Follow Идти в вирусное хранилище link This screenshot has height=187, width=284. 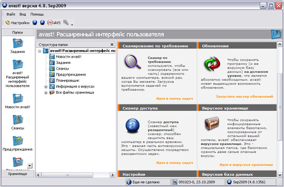coord(246,165)
